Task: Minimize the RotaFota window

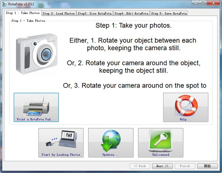Action: [196, 3]
